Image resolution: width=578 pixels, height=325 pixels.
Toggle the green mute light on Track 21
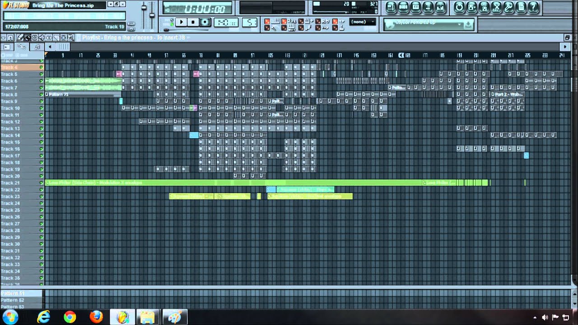[x=41, y=183]
